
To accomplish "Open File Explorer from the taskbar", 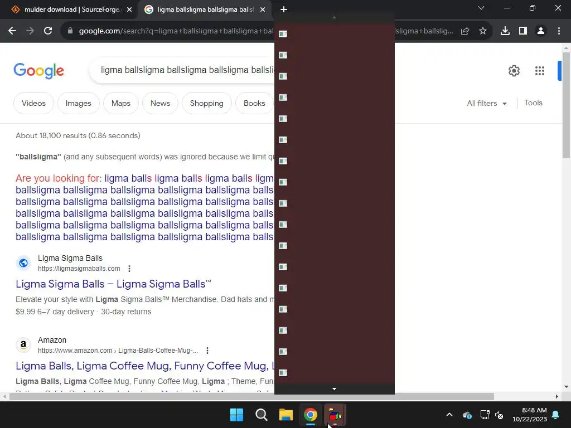I will tap(286, 415).
